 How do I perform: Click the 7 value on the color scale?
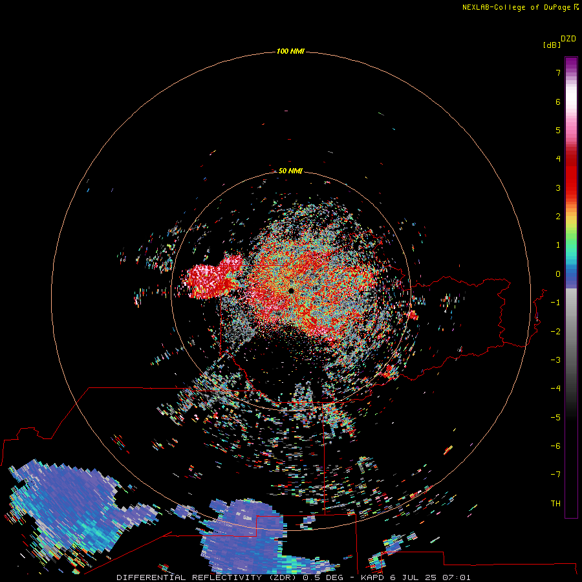558,72
